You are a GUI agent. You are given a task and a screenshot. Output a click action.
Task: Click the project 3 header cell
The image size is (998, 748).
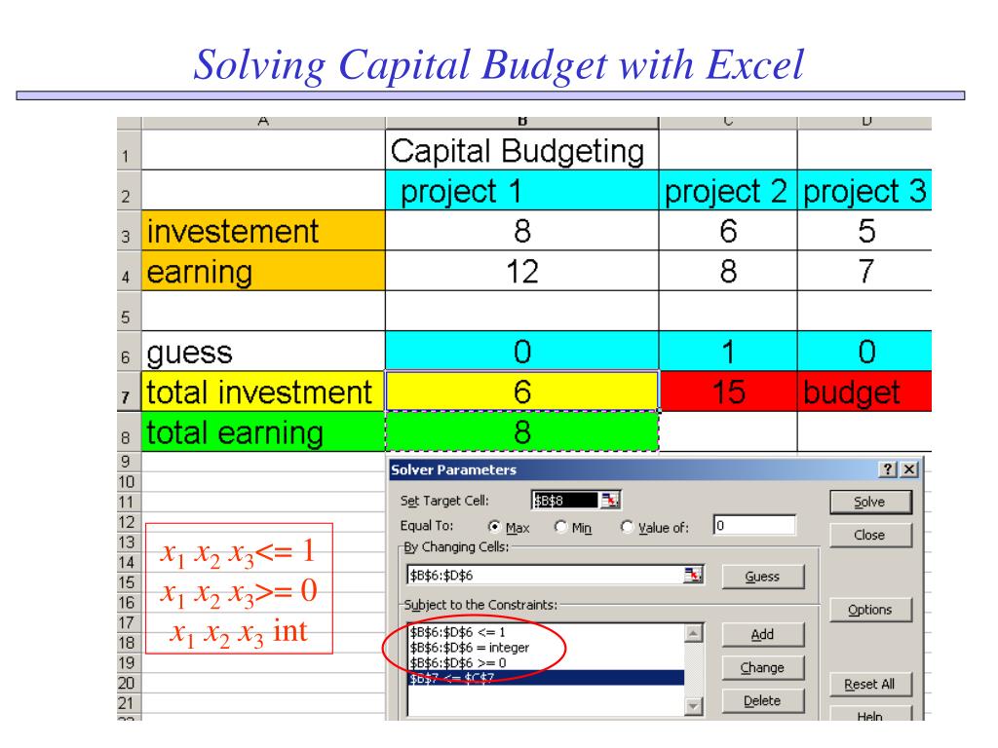[865, 190]
